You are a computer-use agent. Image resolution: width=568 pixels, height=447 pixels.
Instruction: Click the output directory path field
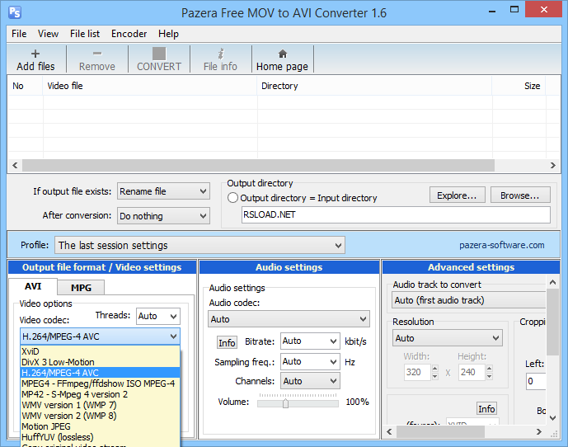[396, 214]
